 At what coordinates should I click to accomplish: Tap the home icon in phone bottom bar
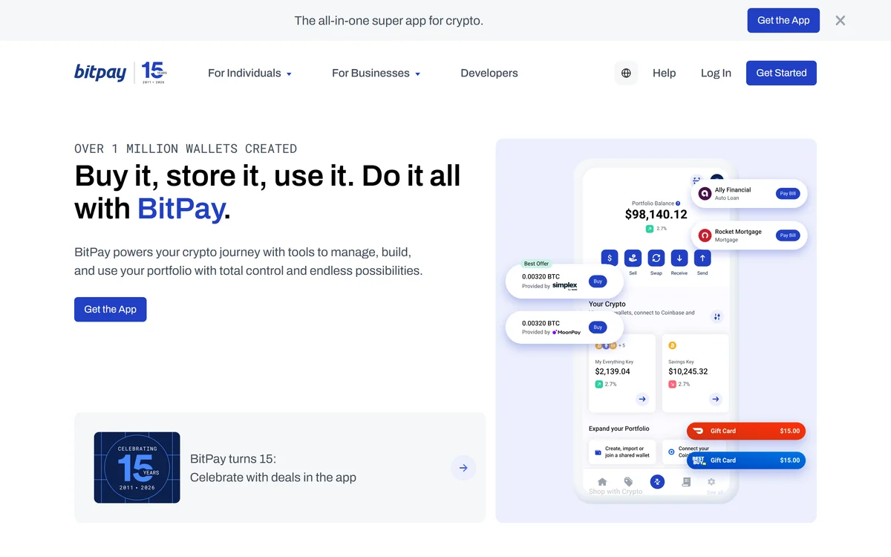click(x=602, y=482)
